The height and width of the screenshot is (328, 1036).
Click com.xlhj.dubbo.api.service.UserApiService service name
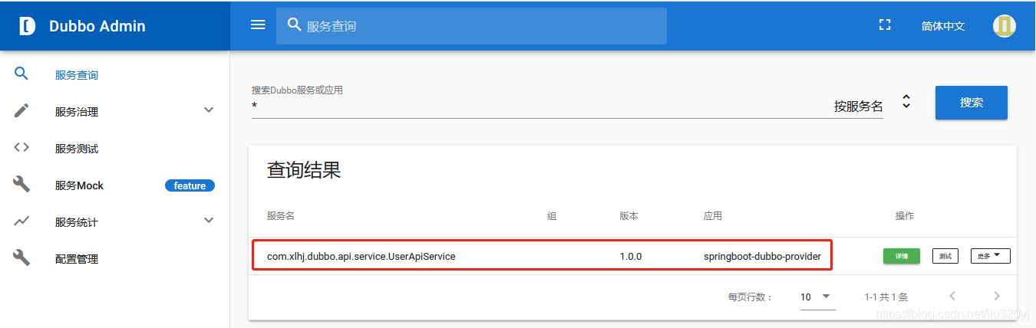[x=361, y=257]
